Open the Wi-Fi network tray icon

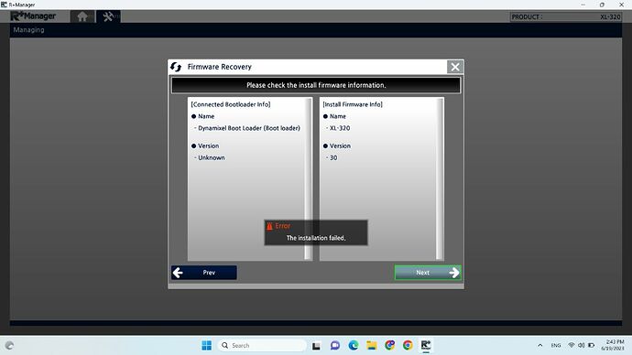click(572, 345)
